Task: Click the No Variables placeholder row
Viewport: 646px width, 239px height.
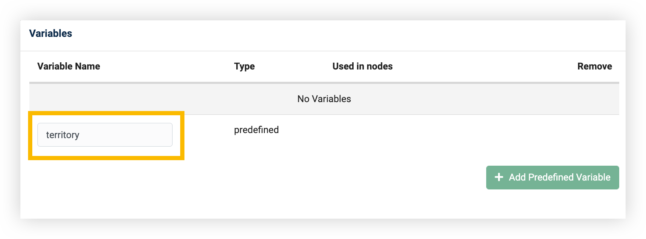Action: tap(324, 99)
